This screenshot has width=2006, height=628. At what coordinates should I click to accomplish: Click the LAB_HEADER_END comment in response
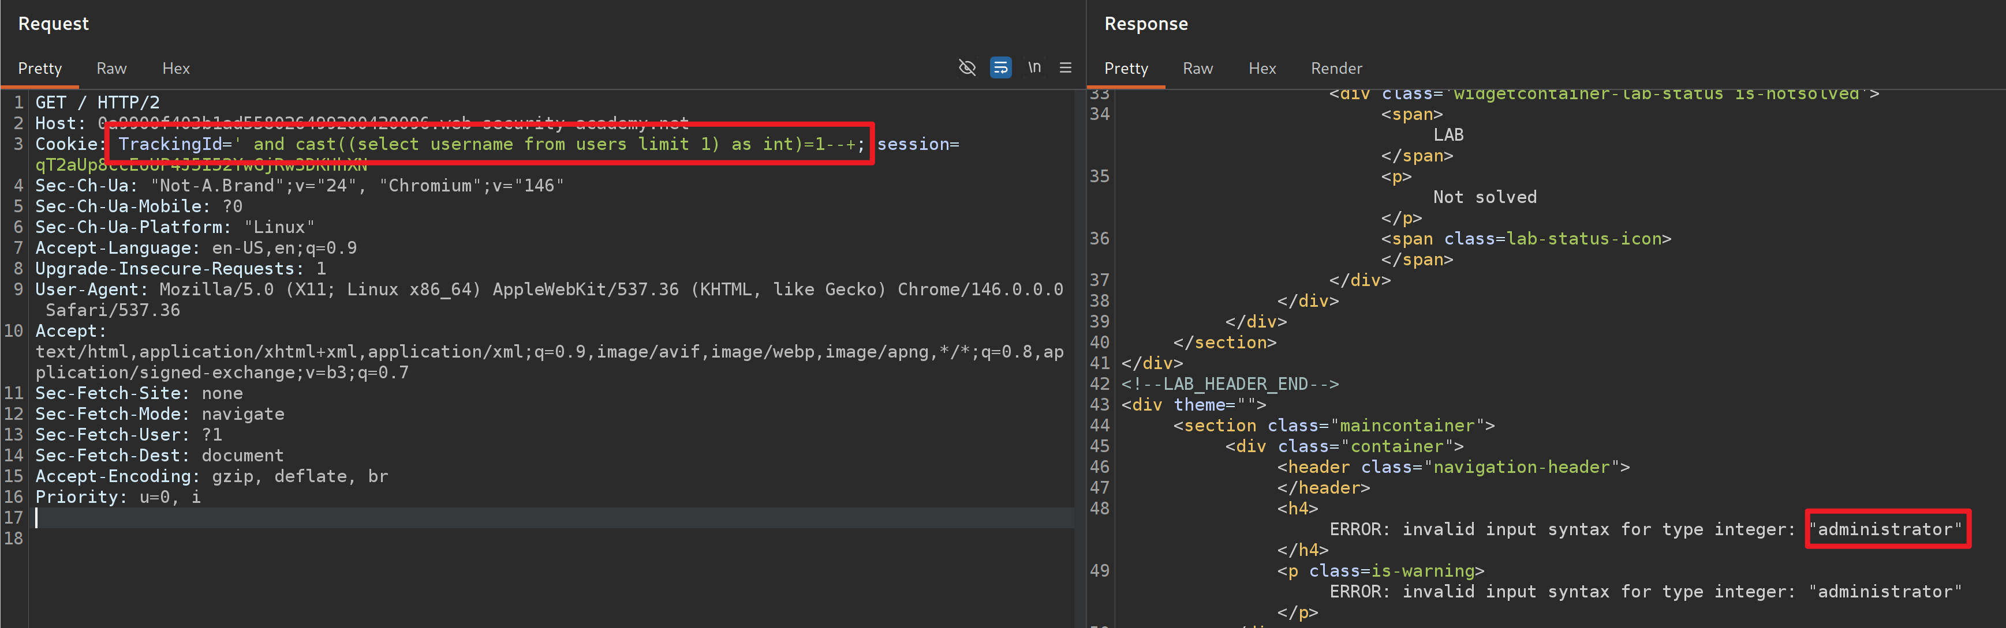tap(1230, 383)
